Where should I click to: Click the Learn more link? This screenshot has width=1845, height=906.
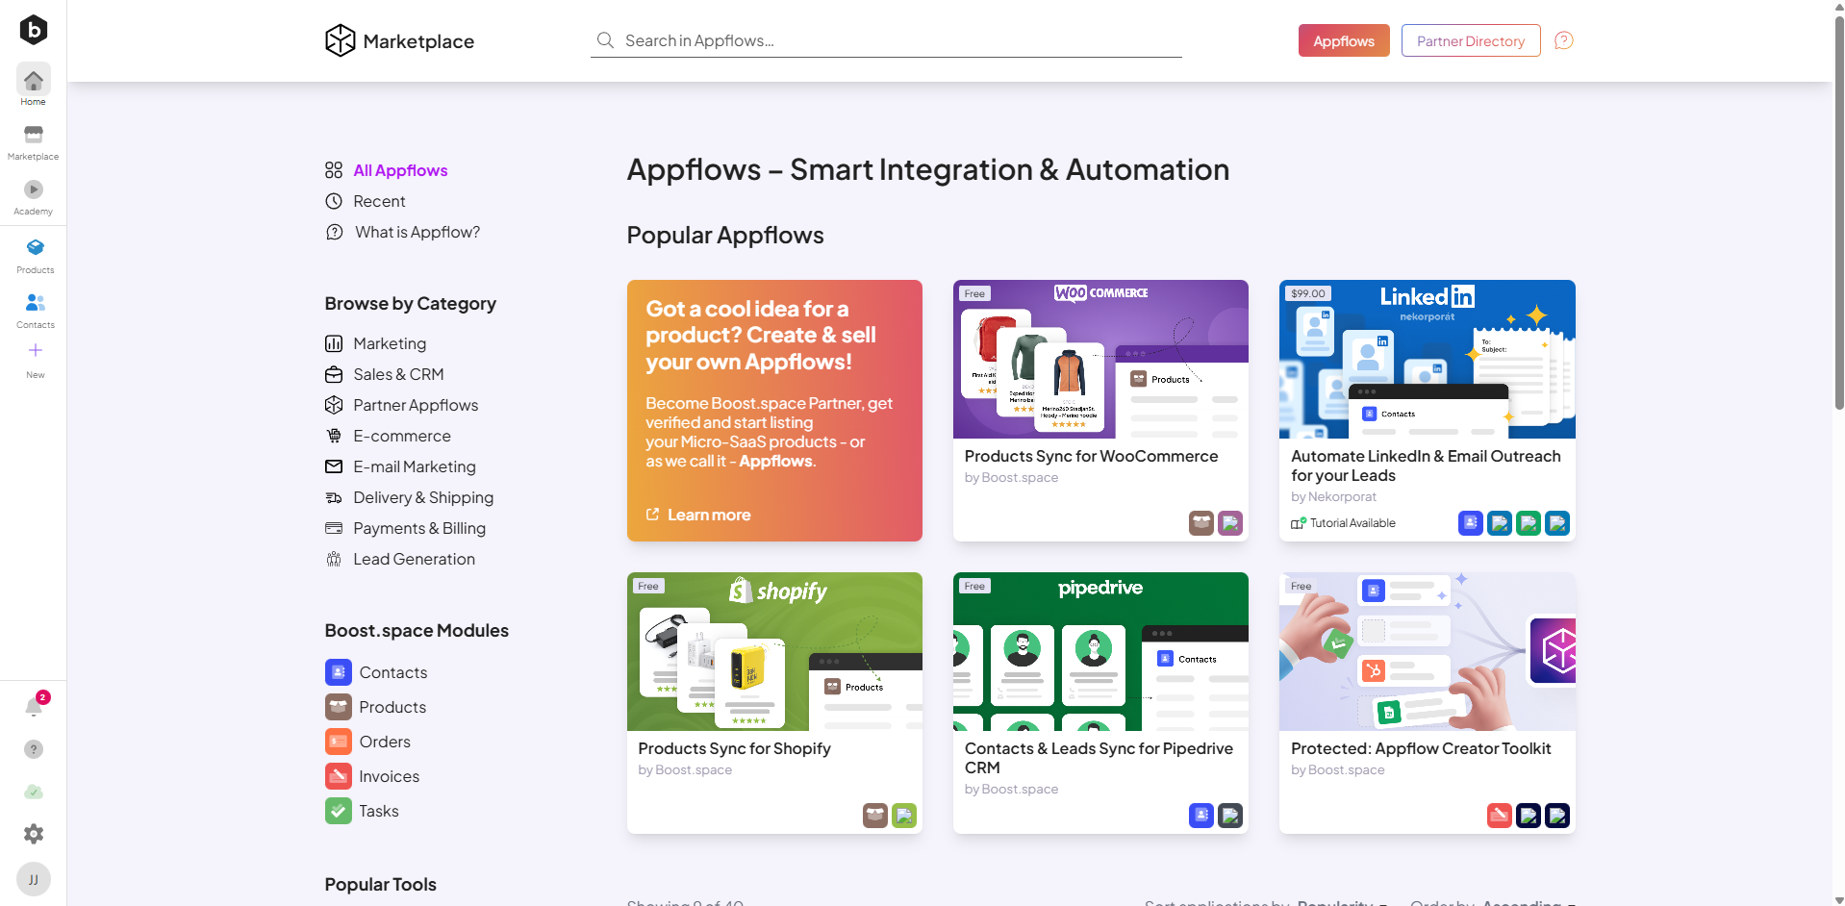(x=708, y=515)
